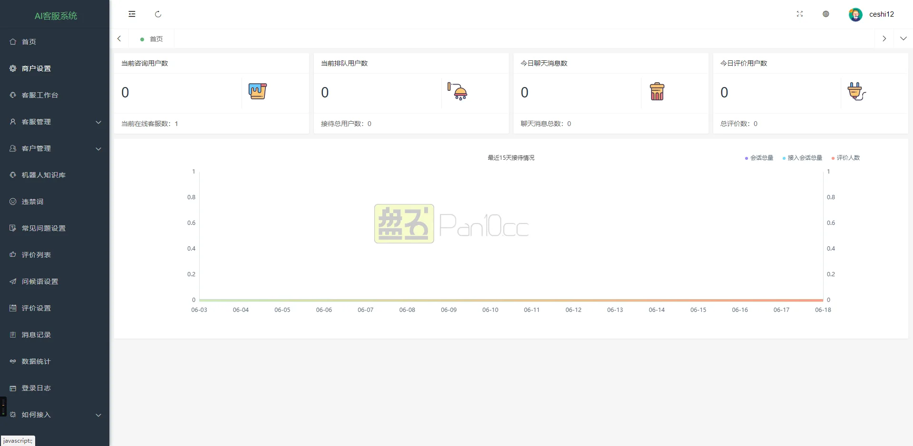Open the language switcher globe icon
913x446 pixels.
[826, 14]
